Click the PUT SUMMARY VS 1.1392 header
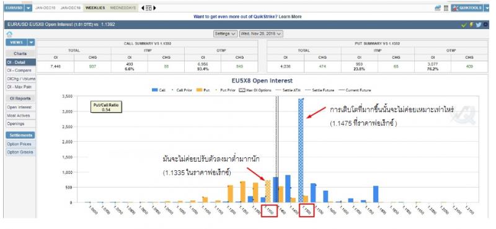This screenshot has height=229, width=496. click(378, 43)
